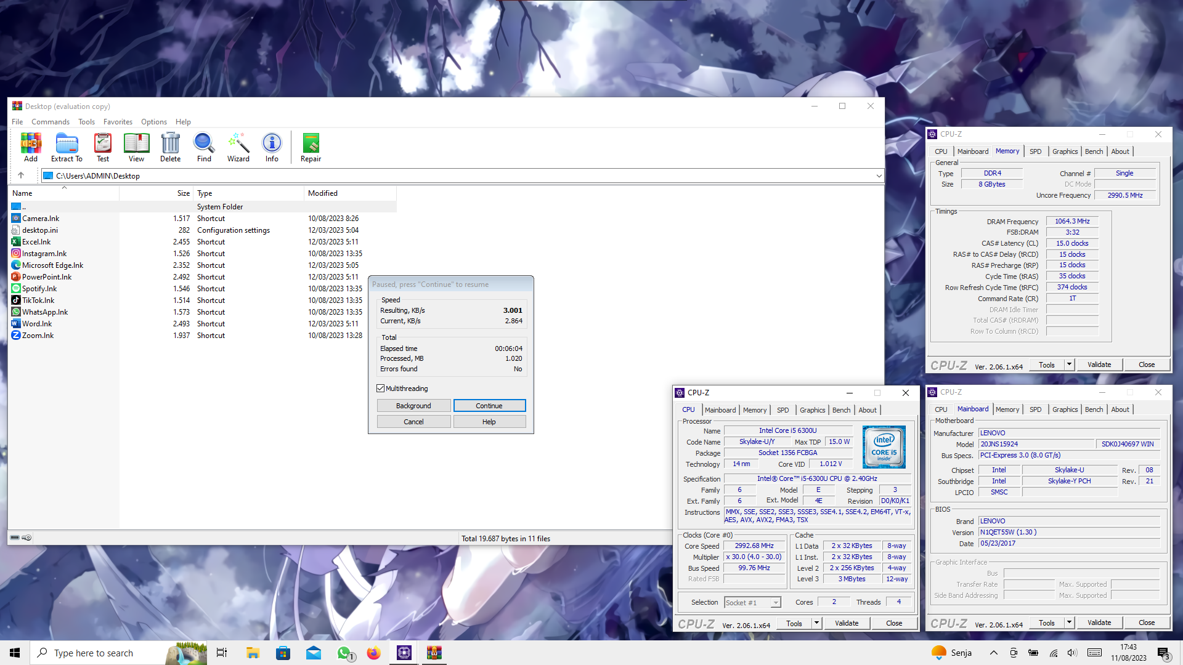Open Tools dropdown arrow in Memory window
1183x665 pixels.
coord(1069,365)
